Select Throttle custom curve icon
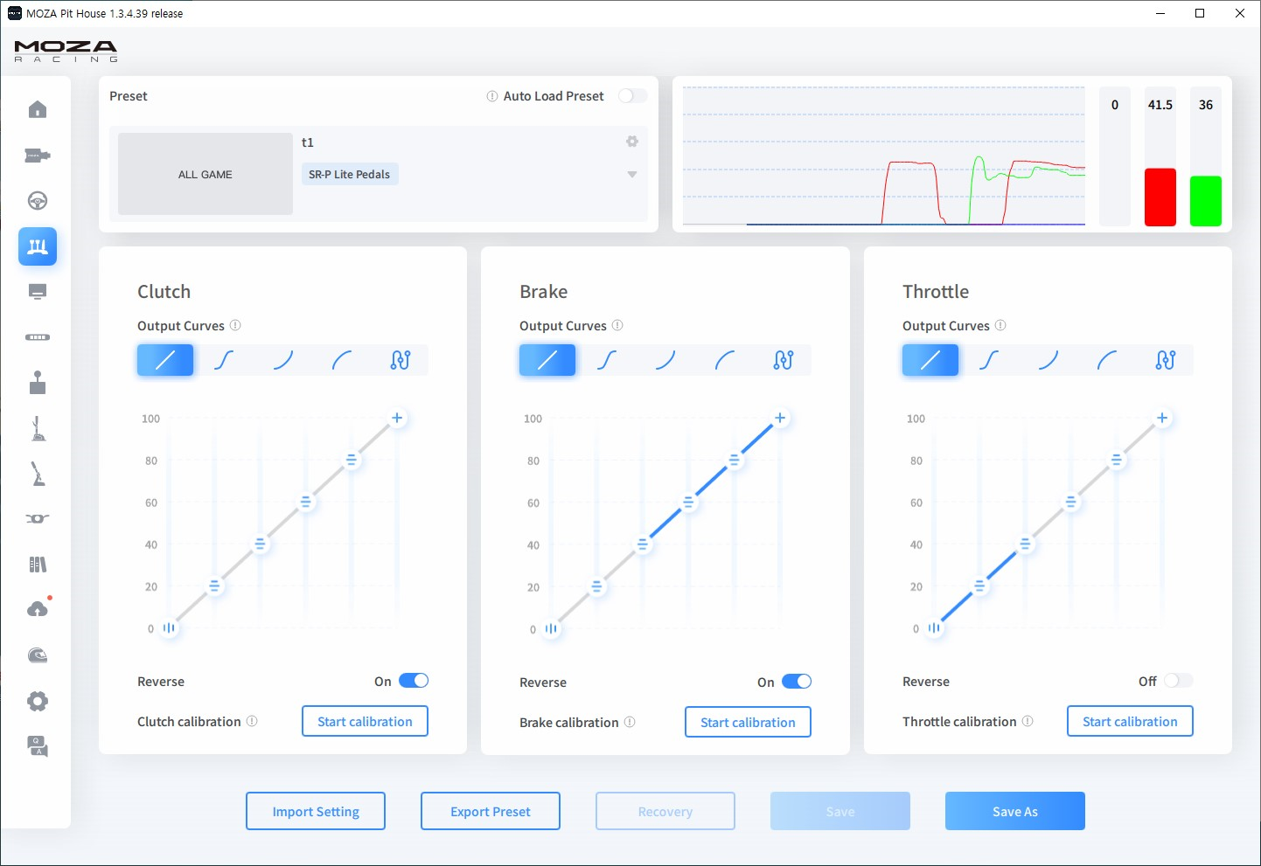The width and height of the screenshot is (1261, 866). [1166, 360]
